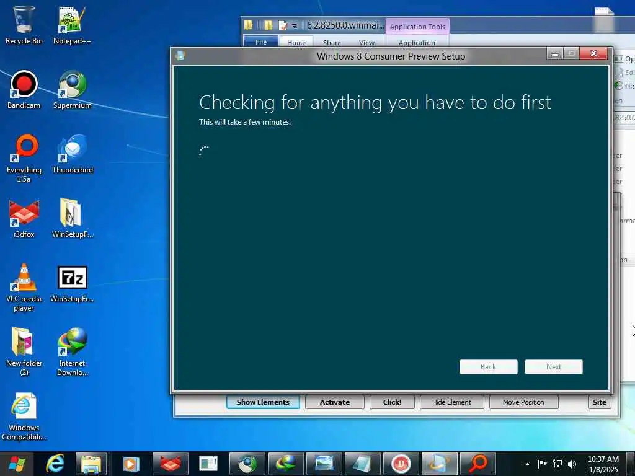Viewport: 635px width, 476px height.
Task: Select the Notepad++ desktop shortcut
Action: [x=72, y=25]
